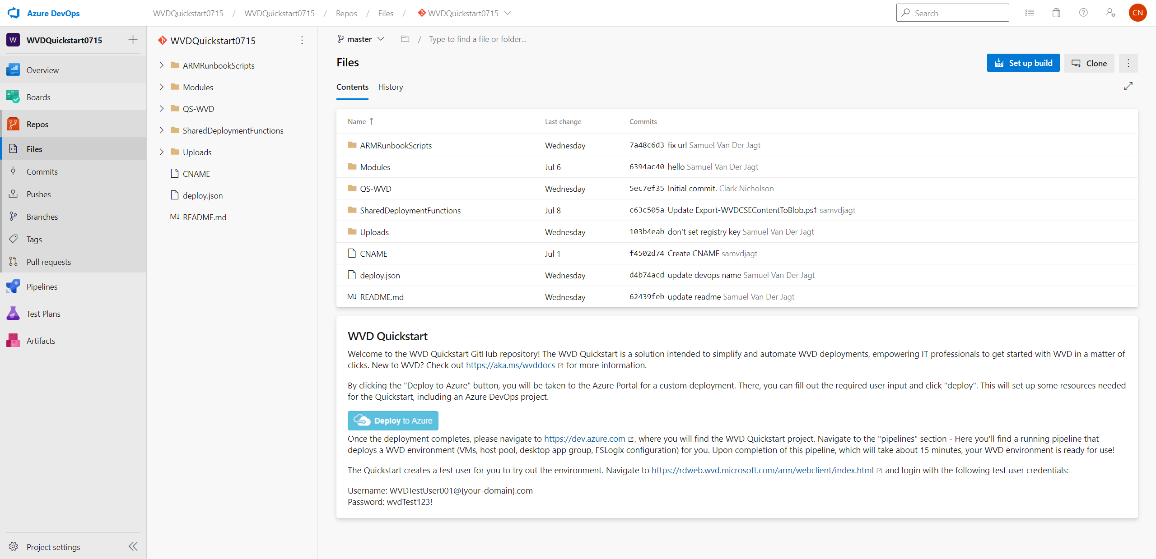Open the work items list icon in header
The width and height of the screenshot is (1156, 559).
[1030, 13]
